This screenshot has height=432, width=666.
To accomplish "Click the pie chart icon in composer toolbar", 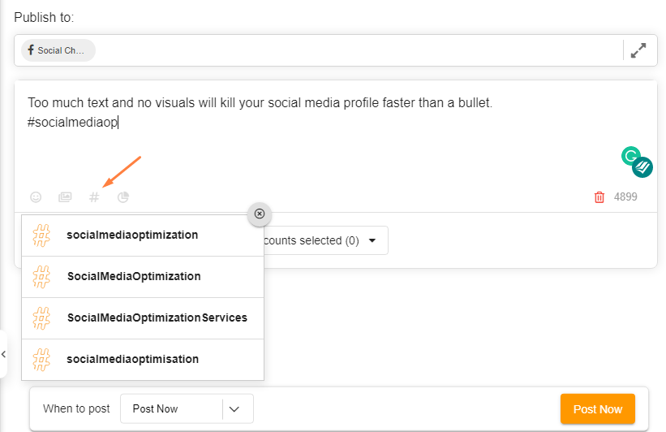I will click(x=123, y=197).
